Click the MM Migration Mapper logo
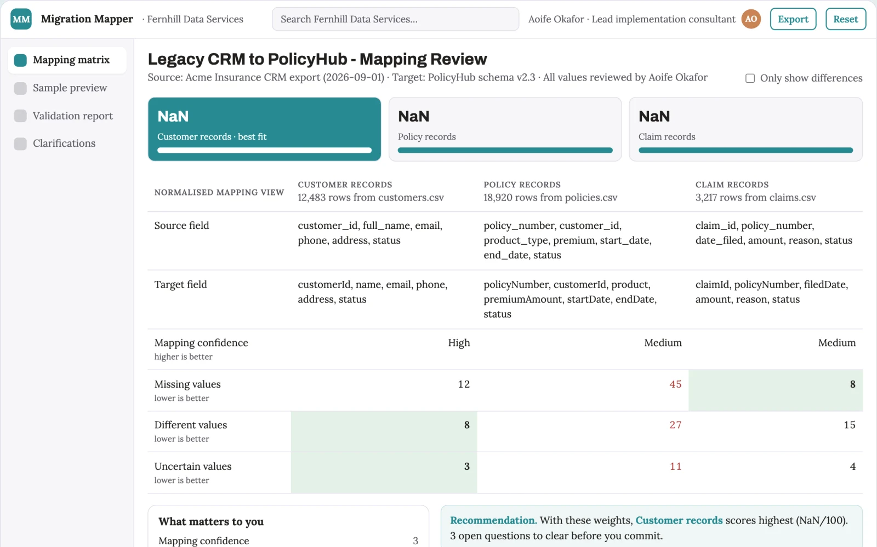Viewport: 877px width, 547px height. point(21,19)
